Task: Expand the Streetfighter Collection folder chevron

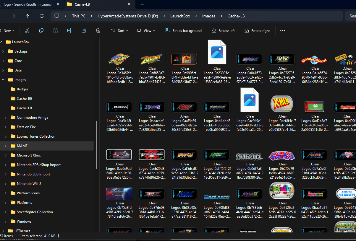Action: [5, 212]
